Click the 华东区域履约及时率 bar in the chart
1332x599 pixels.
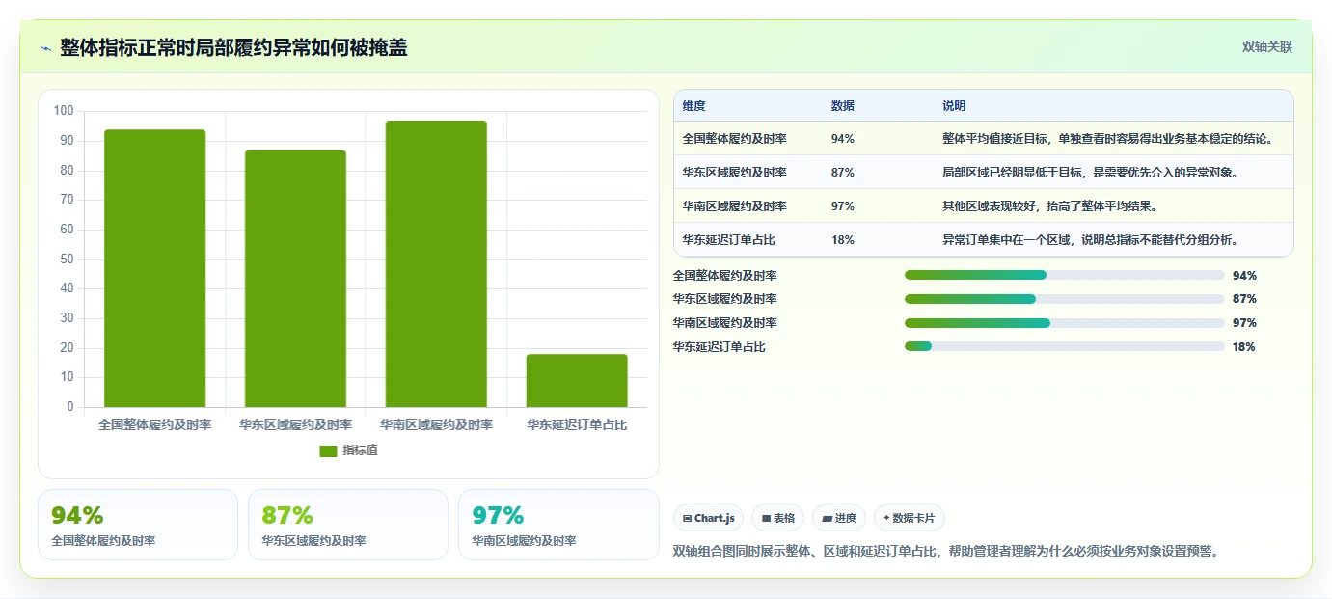(x=295, y=279)
